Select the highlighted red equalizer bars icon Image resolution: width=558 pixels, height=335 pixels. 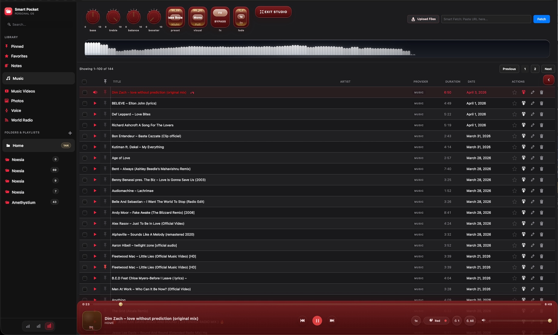(49, 326)
